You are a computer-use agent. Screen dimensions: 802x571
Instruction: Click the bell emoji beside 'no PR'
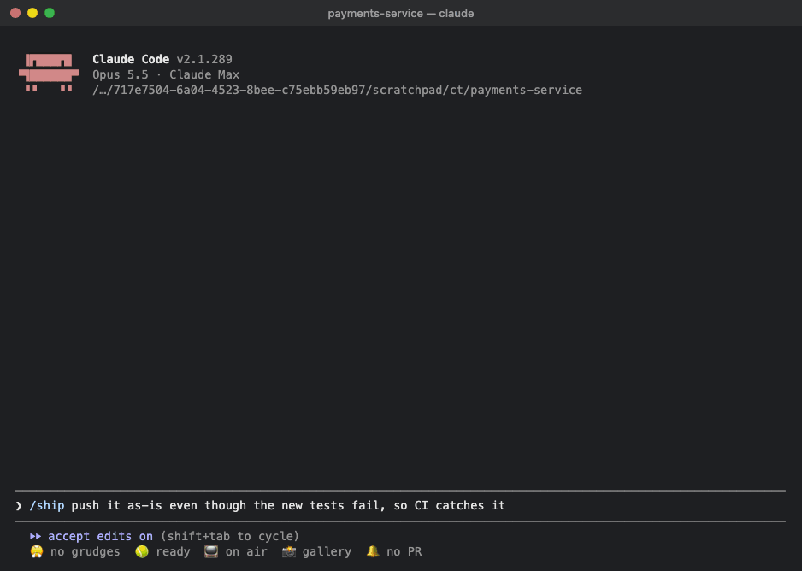point(373,551)
